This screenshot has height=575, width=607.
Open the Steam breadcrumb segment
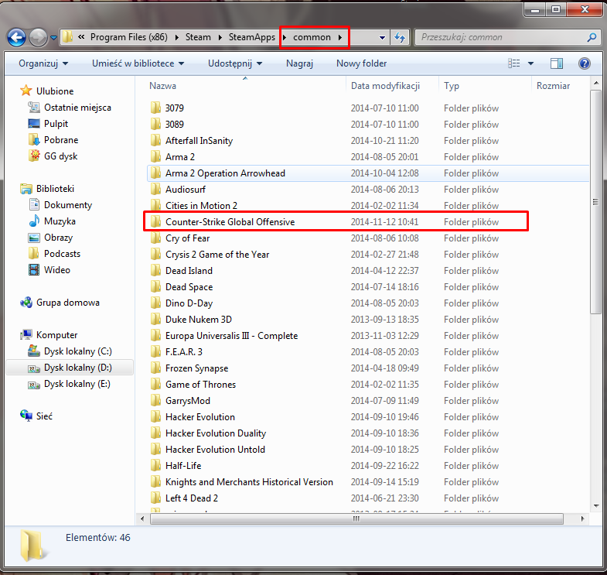coord(198,37)
